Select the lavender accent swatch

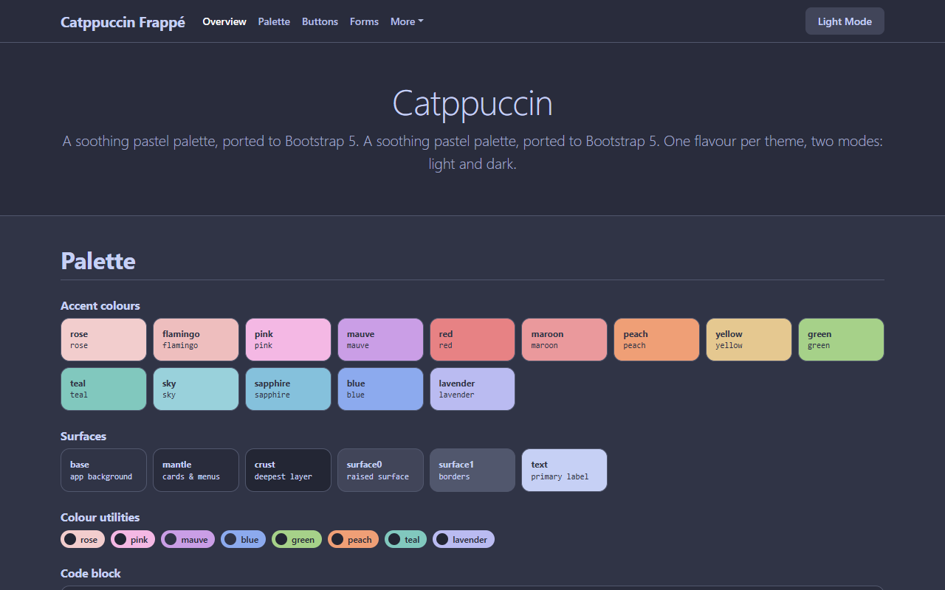coord(472,389)
